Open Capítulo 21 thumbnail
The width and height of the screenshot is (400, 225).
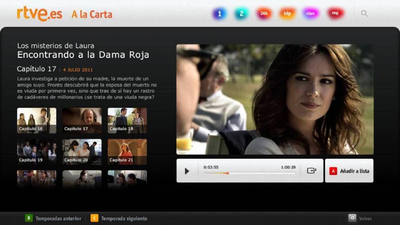(127, 152)
